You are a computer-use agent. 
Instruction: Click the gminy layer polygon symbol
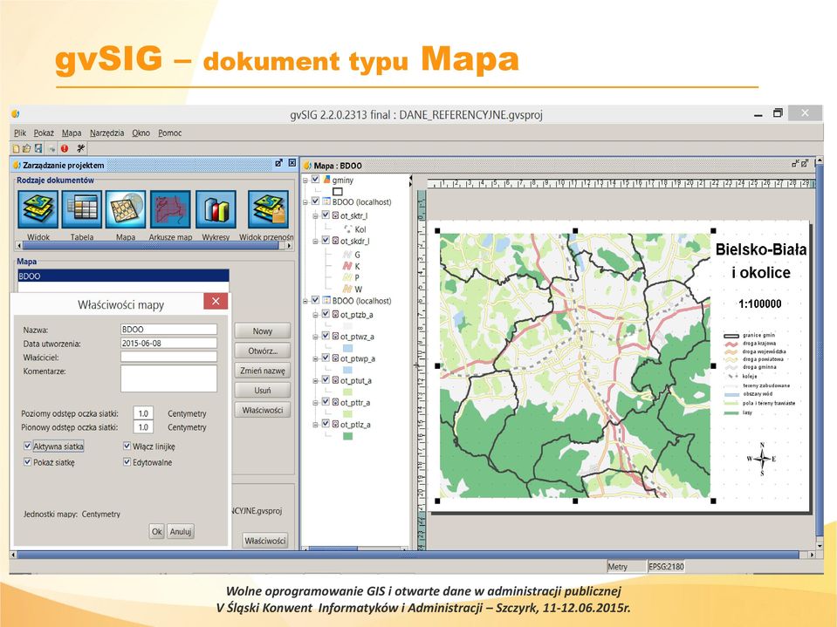(338, 191)
